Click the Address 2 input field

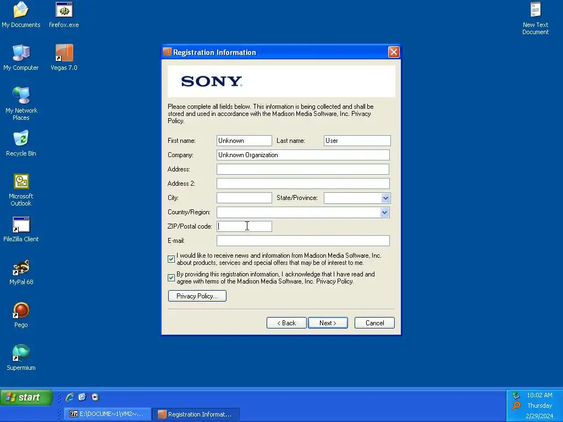(303, 184)
